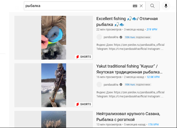
Task: Start voice search with the microphone icon
Action: 166,6
